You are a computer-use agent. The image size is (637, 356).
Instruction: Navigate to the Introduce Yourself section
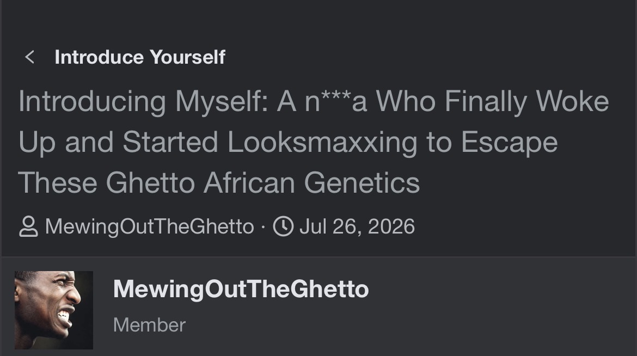[140, 57]
